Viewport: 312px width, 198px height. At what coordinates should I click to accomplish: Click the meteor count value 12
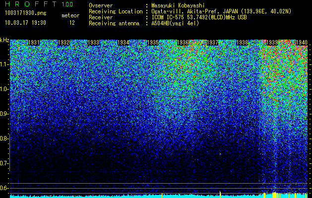coord(72,23)
